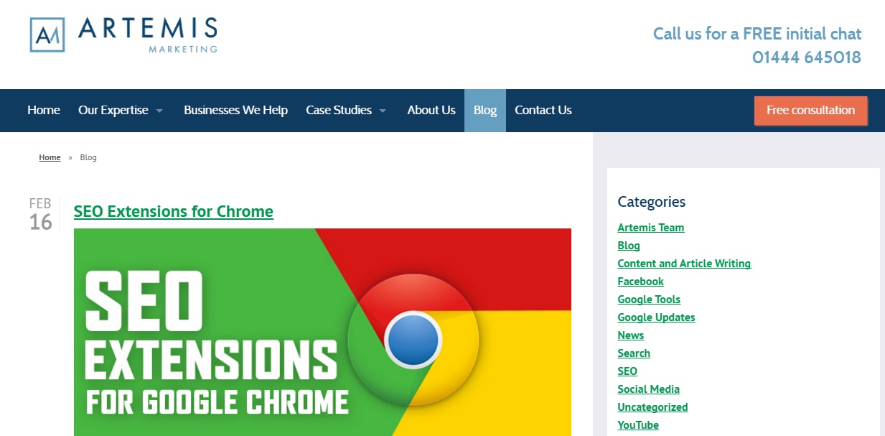The width and height of the screenshot is (885, 436).
Task: Open the Google Updates category
Action: coord(656,317)
